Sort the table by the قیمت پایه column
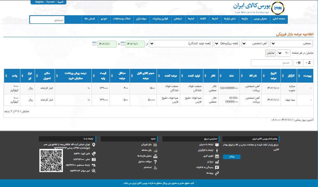318x187 pixels. 101,76
